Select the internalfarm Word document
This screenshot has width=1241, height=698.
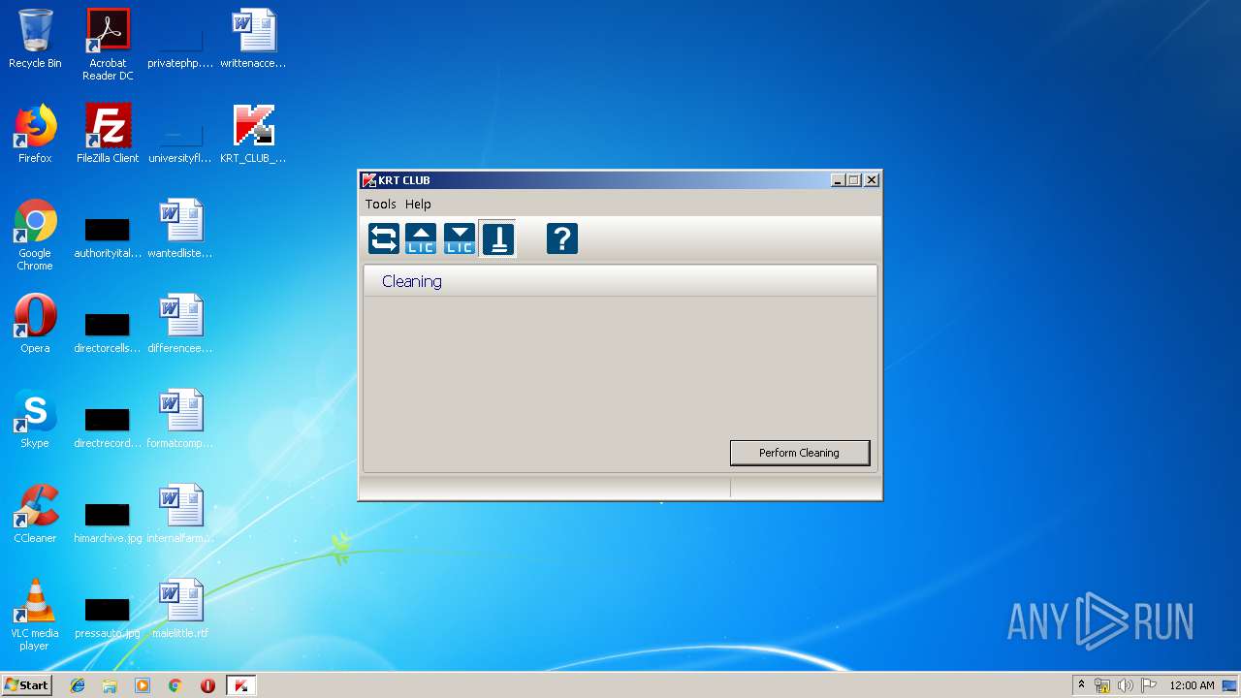180,514
